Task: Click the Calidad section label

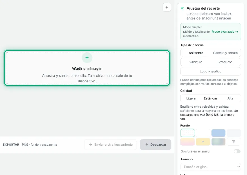Action: pos(186,91)
